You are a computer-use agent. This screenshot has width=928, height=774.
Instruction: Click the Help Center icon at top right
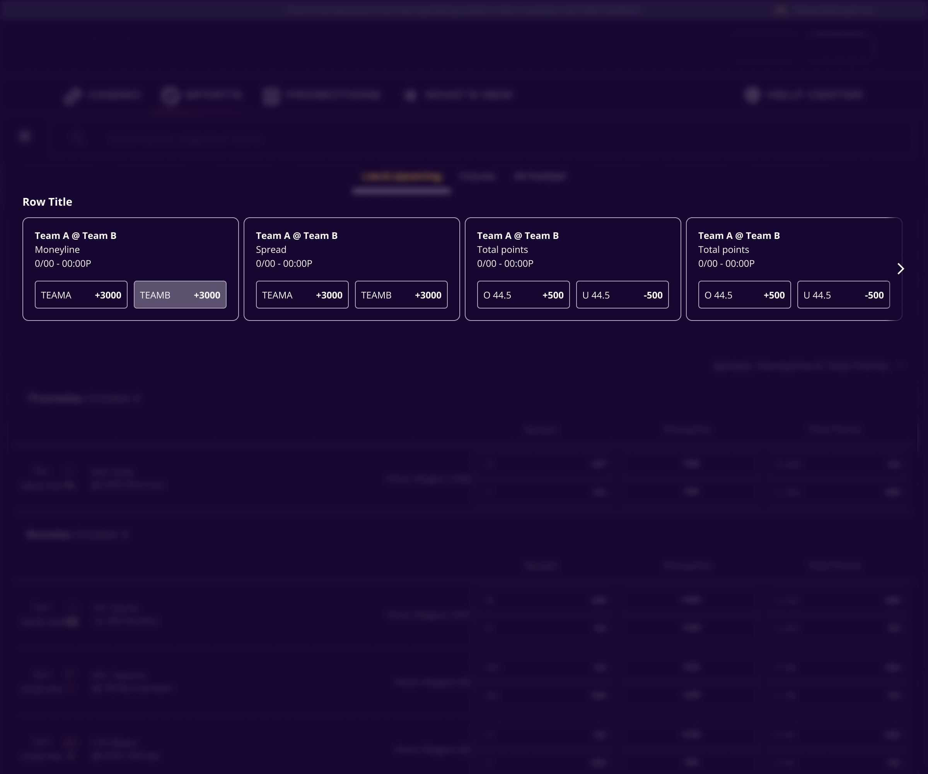[x=752, y=95]
